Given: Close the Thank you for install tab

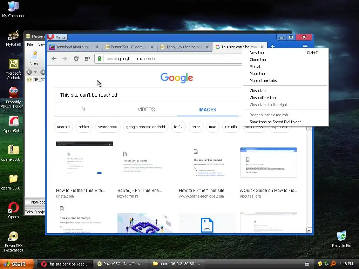Looking at the screenshot, I should click(x=207, y=47).
